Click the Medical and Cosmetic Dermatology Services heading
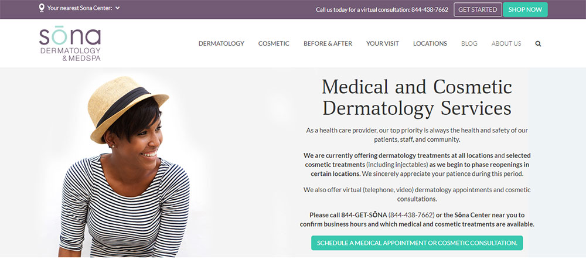The width and height of the screenshot is (586, 266). click(417, 97)
